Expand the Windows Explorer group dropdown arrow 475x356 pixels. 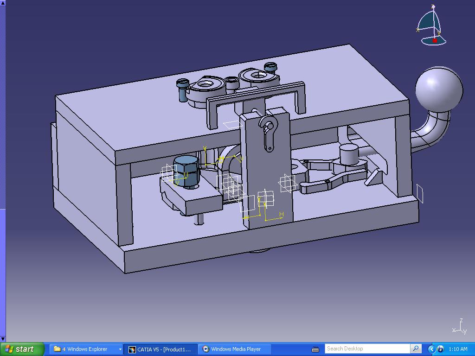[x=120, y=349]
